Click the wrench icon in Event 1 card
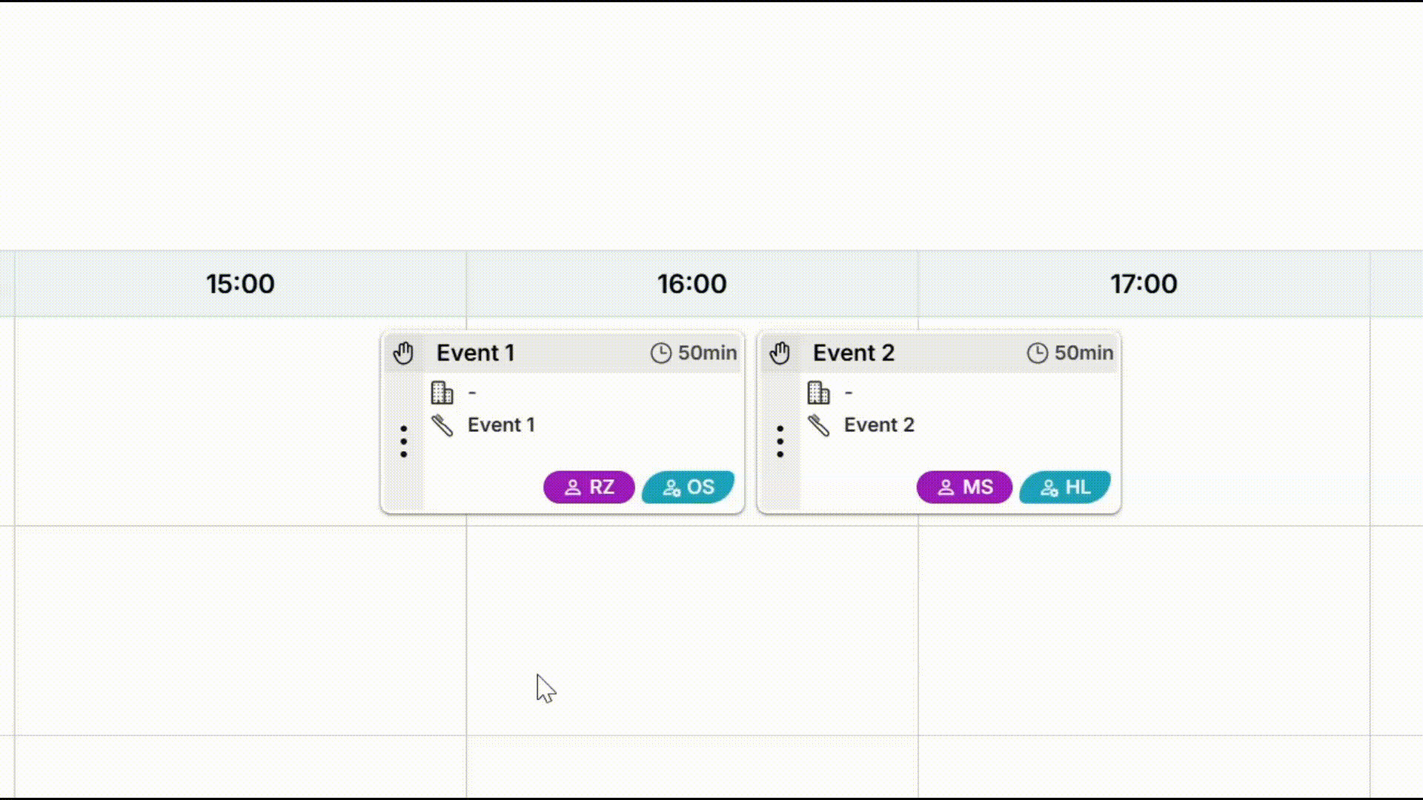 [x=442, y=425]
